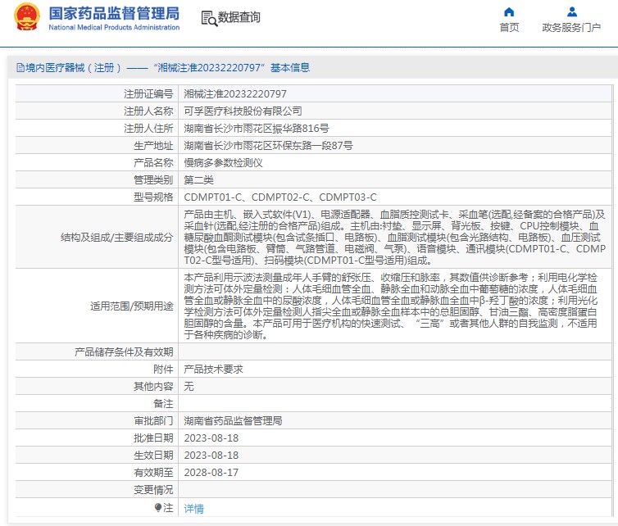
Task: Click the 注册人住所 row label
Action: click(x=148, y=129)
